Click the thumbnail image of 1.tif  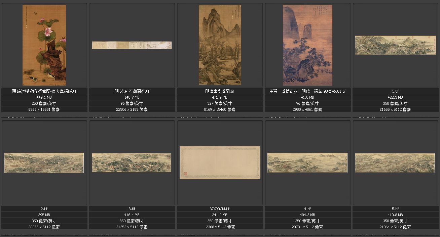coord(395,45)
